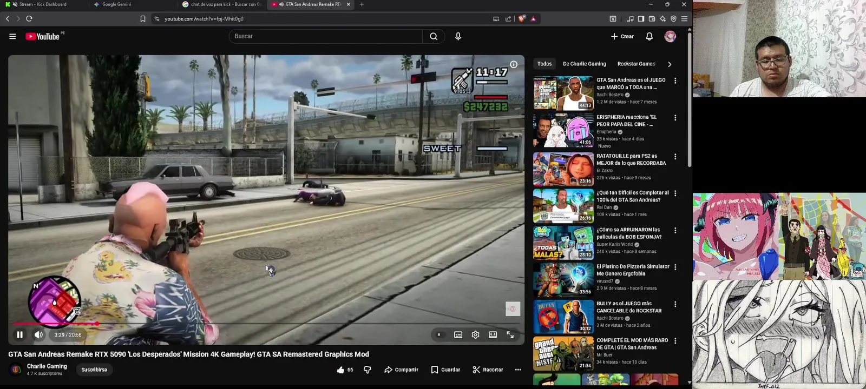Open options for Qué tan Difícil video
Image resolution: width=866 pixels, height=389 pixels.
pyautogui.click(x=675, y=193)
